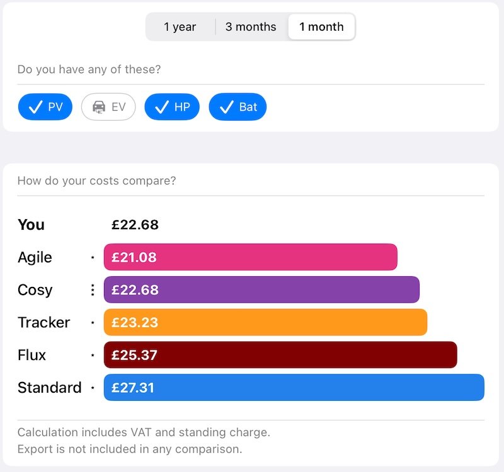Screen dimensions: 504x472
Task: Switch to the 3 months period
Action: coord(251,26)
